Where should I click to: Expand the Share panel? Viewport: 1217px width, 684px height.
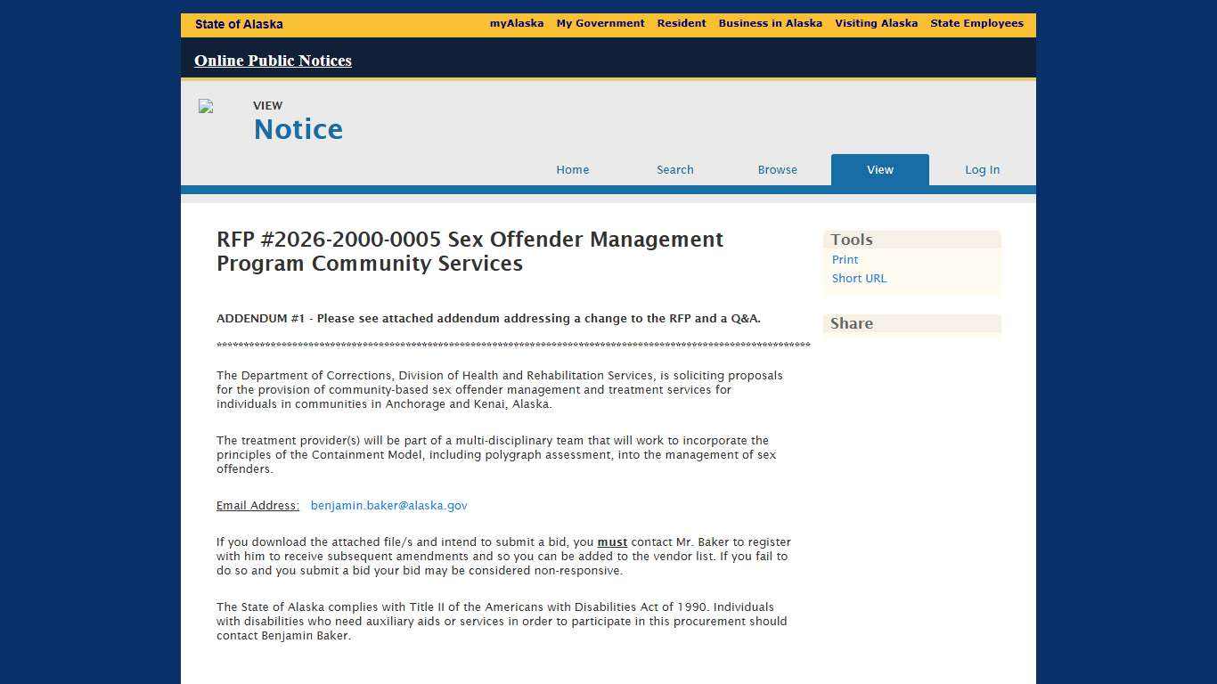[x=851, y=323]
